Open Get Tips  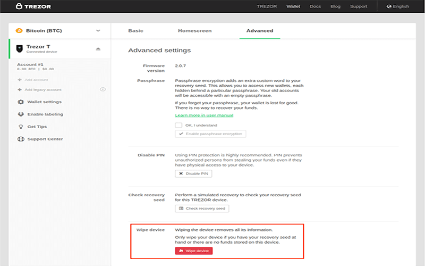(37, 127)
